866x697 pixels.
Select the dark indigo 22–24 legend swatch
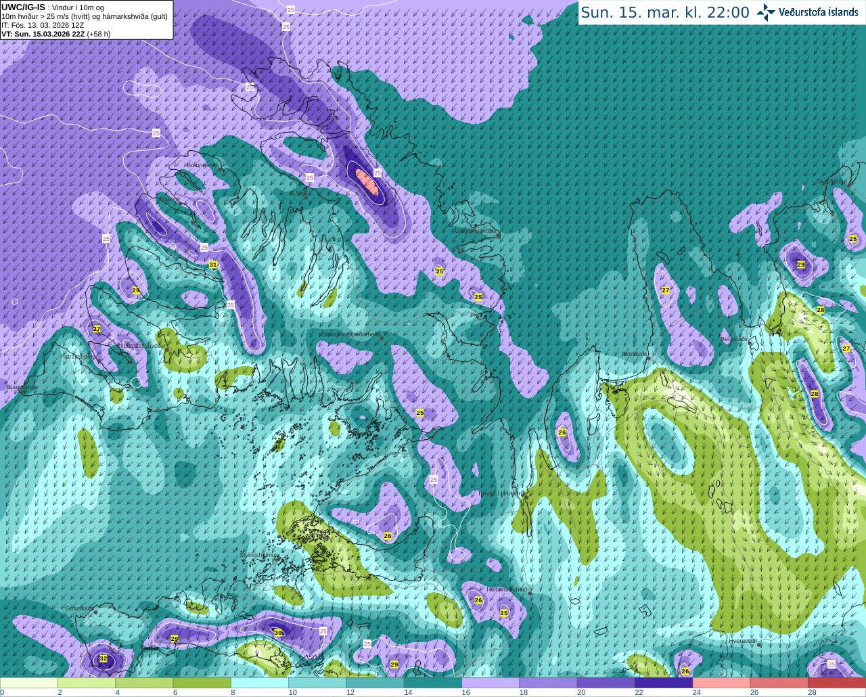tap(664, 683)
